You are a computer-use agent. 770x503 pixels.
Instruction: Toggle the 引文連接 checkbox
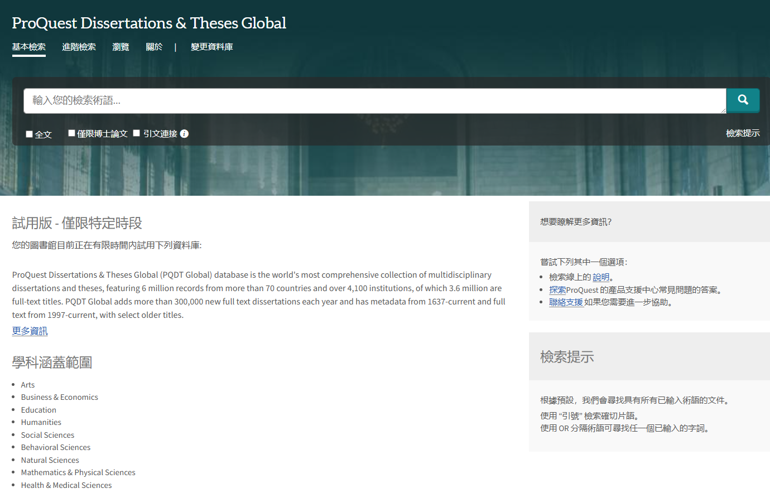coord(136,133)
